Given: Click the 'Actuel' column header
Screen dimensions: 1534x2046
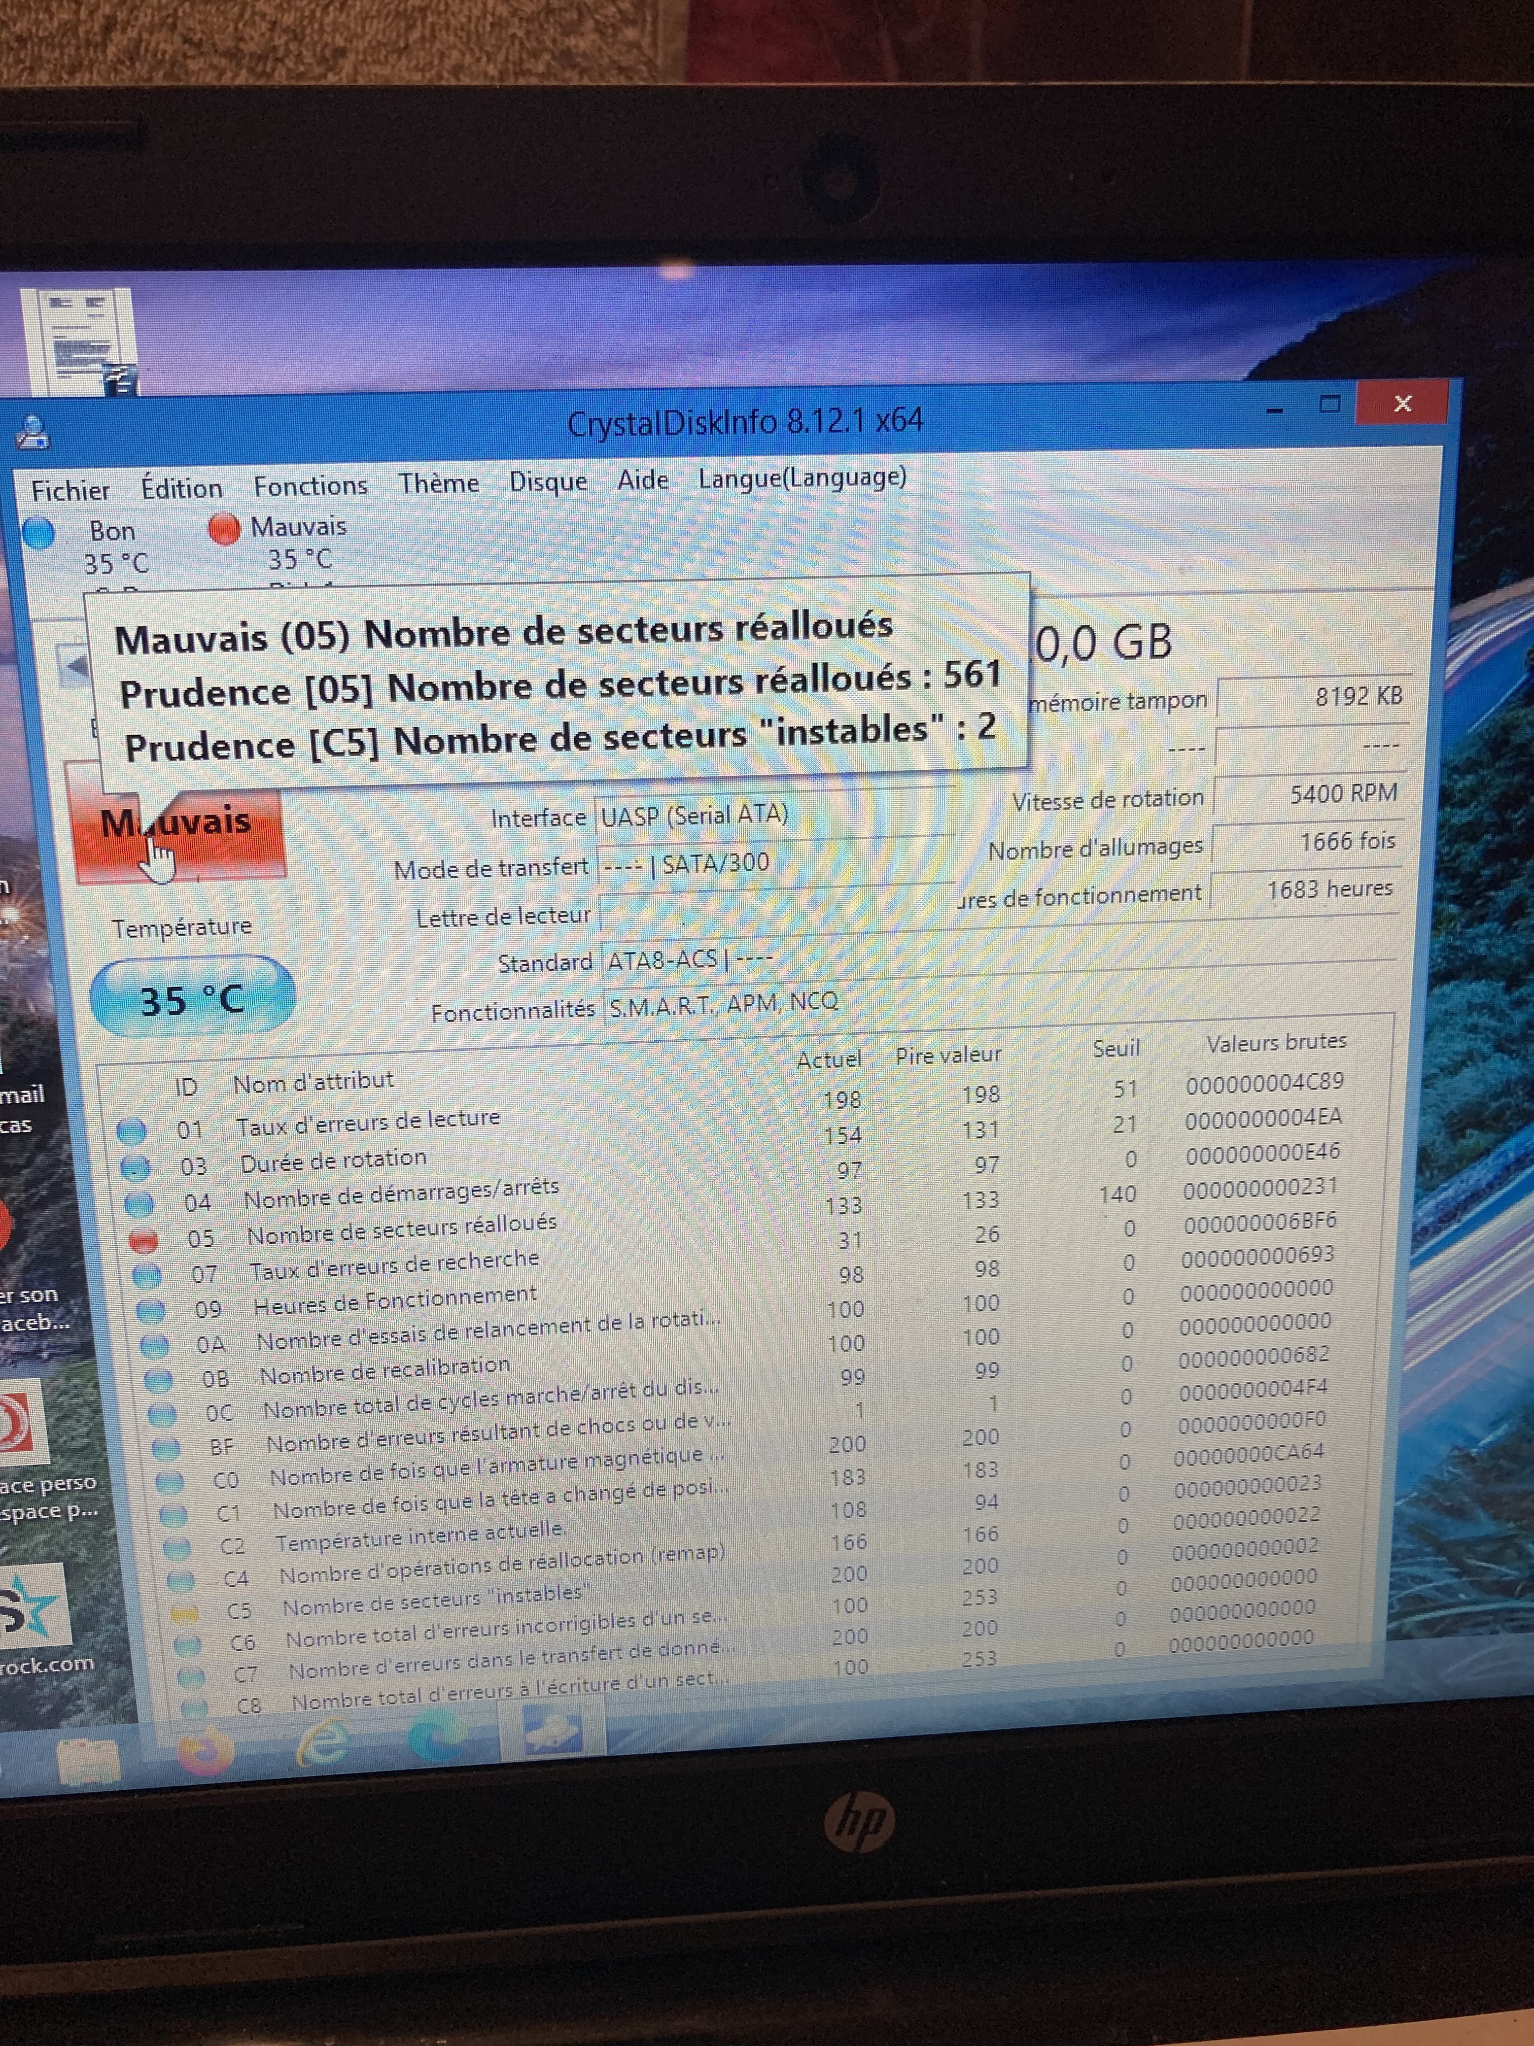Looking at the screenshot, I should 829,1060.
